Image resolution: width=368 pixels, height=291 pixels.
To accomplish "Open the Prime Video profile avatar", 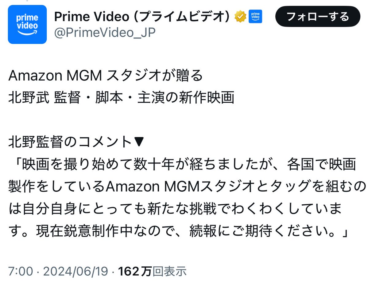I will 27,25.
